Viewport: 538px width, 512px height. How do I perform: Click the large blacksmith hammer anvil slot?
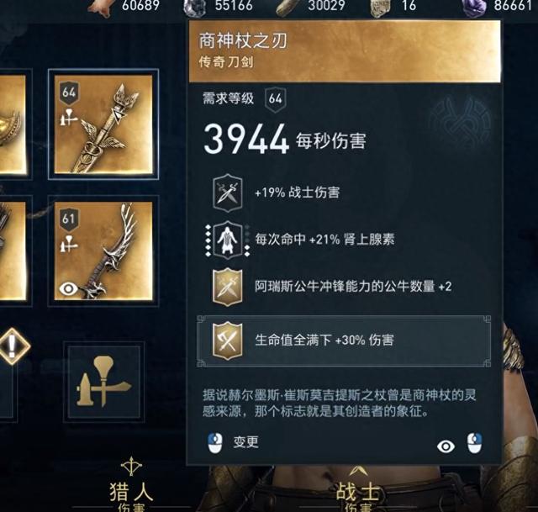[103, 382]
